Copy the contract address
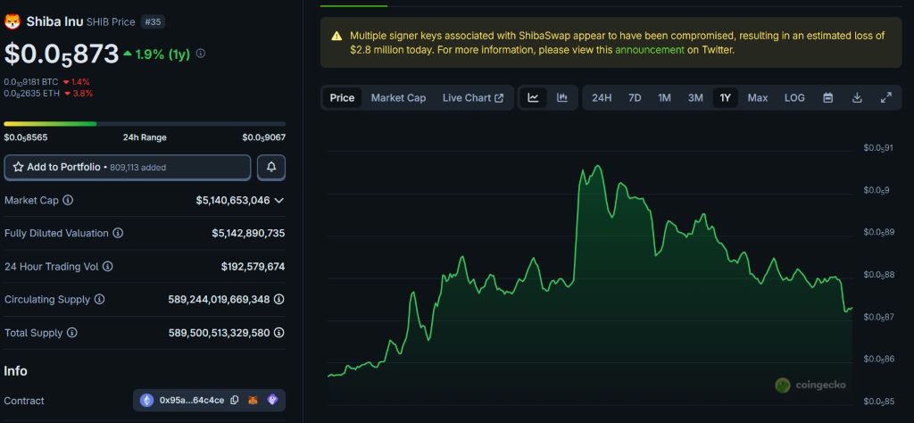 pyautogui.click(x=234, y=401)
